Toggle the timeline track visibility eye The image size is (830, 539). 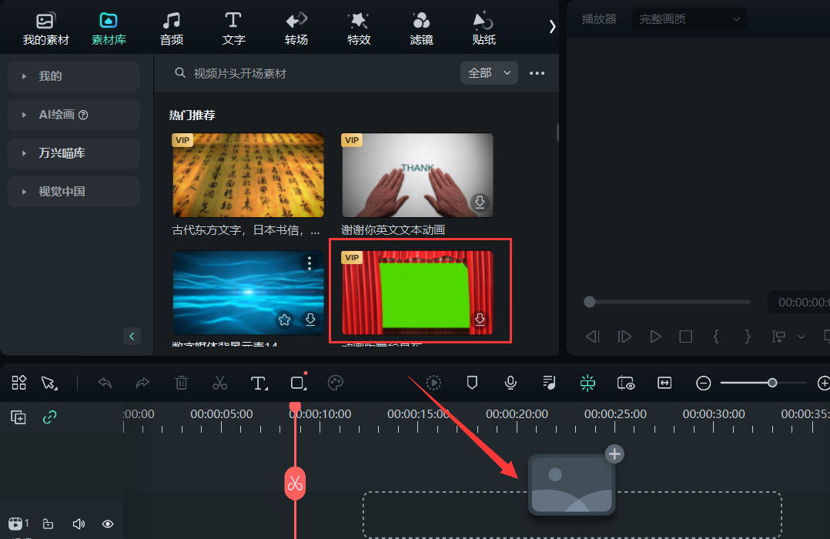108,524
